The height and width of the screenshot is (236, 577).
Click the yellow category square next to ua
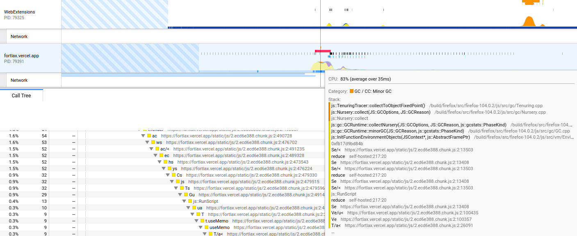coord(194,208)
